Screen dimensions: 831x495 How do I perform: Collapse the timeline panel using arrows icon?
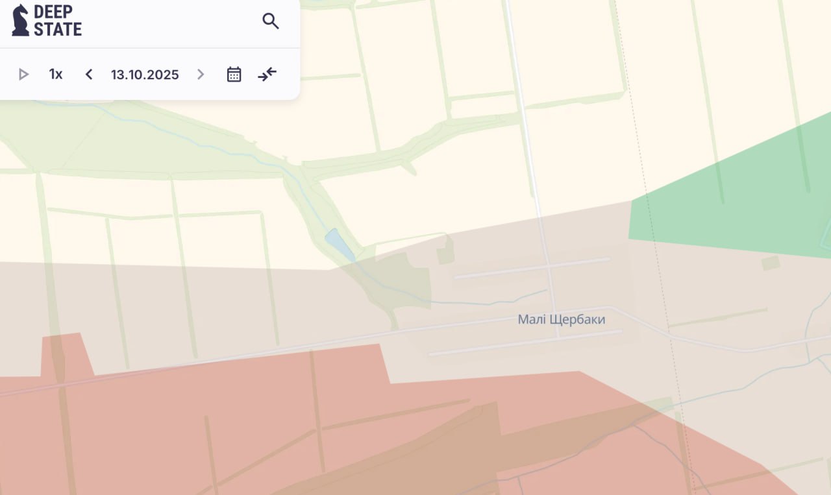pos(267,75)
